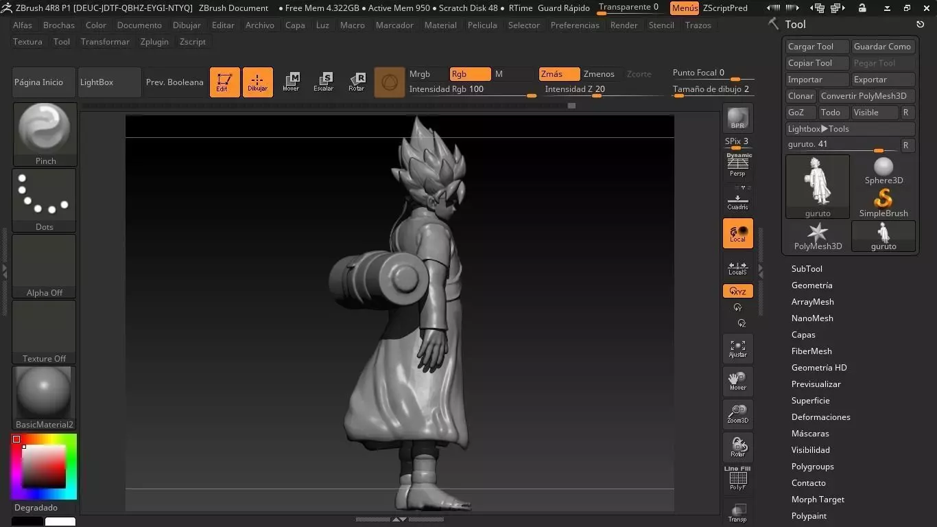Toggle PolyF Line Fill display
This screenshot has width=937, height=527.
[738, 479]
